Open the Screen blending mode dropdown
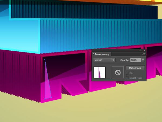162x122 pixels. [104, 60]
